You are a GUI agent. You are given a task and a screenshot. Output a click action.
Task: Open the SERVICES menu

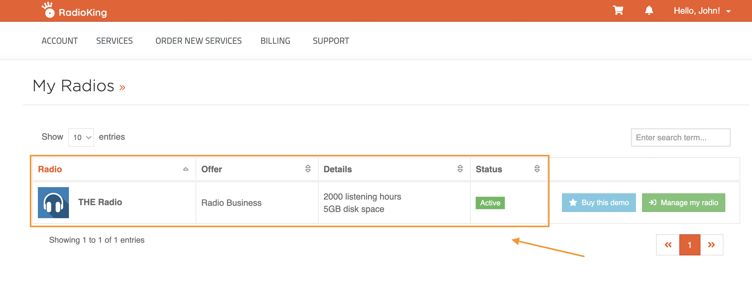114,41
